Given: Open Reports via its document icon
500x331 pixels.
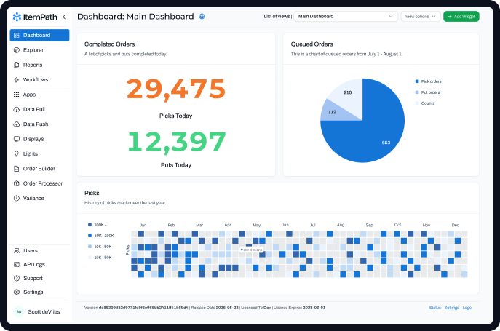Looking at the screenshot, I should (x=17, y=65).
